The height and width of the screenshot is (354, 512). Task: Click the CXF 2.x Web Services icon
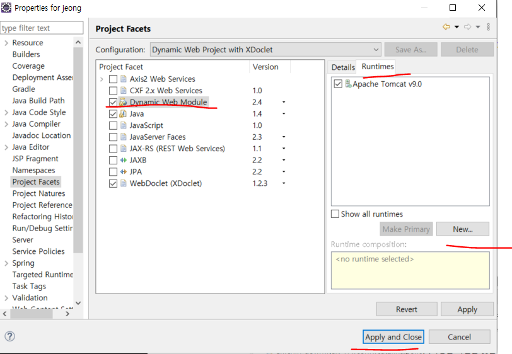(x=124, y=90)
